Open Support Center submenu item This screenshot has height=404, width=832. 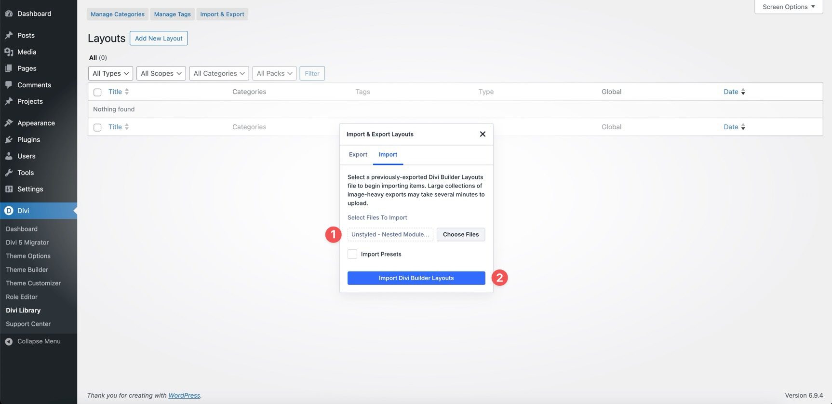[x=28, y=324]
